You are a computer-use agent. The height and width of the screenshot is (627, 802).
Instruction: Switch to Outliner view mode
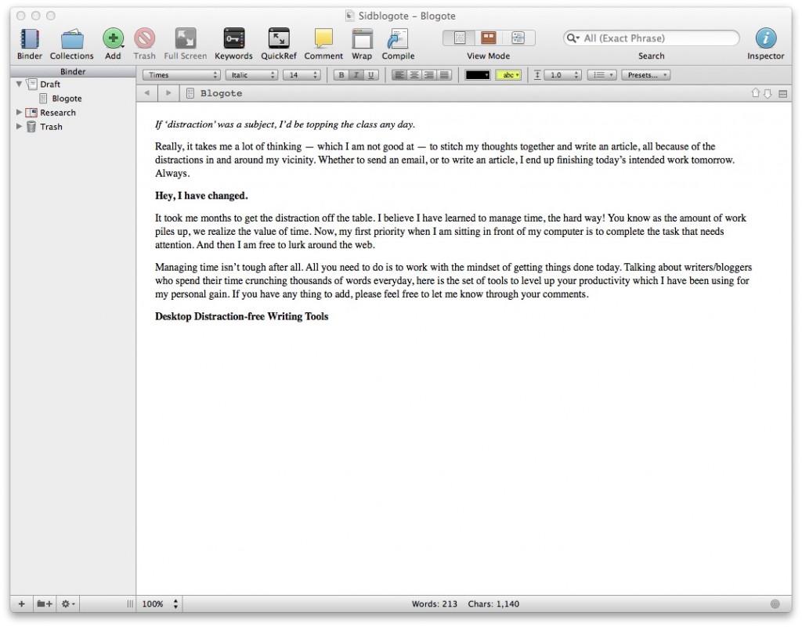518,37
